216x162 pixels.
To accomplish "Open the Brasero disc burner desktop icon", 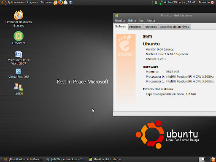I will 19,15.
